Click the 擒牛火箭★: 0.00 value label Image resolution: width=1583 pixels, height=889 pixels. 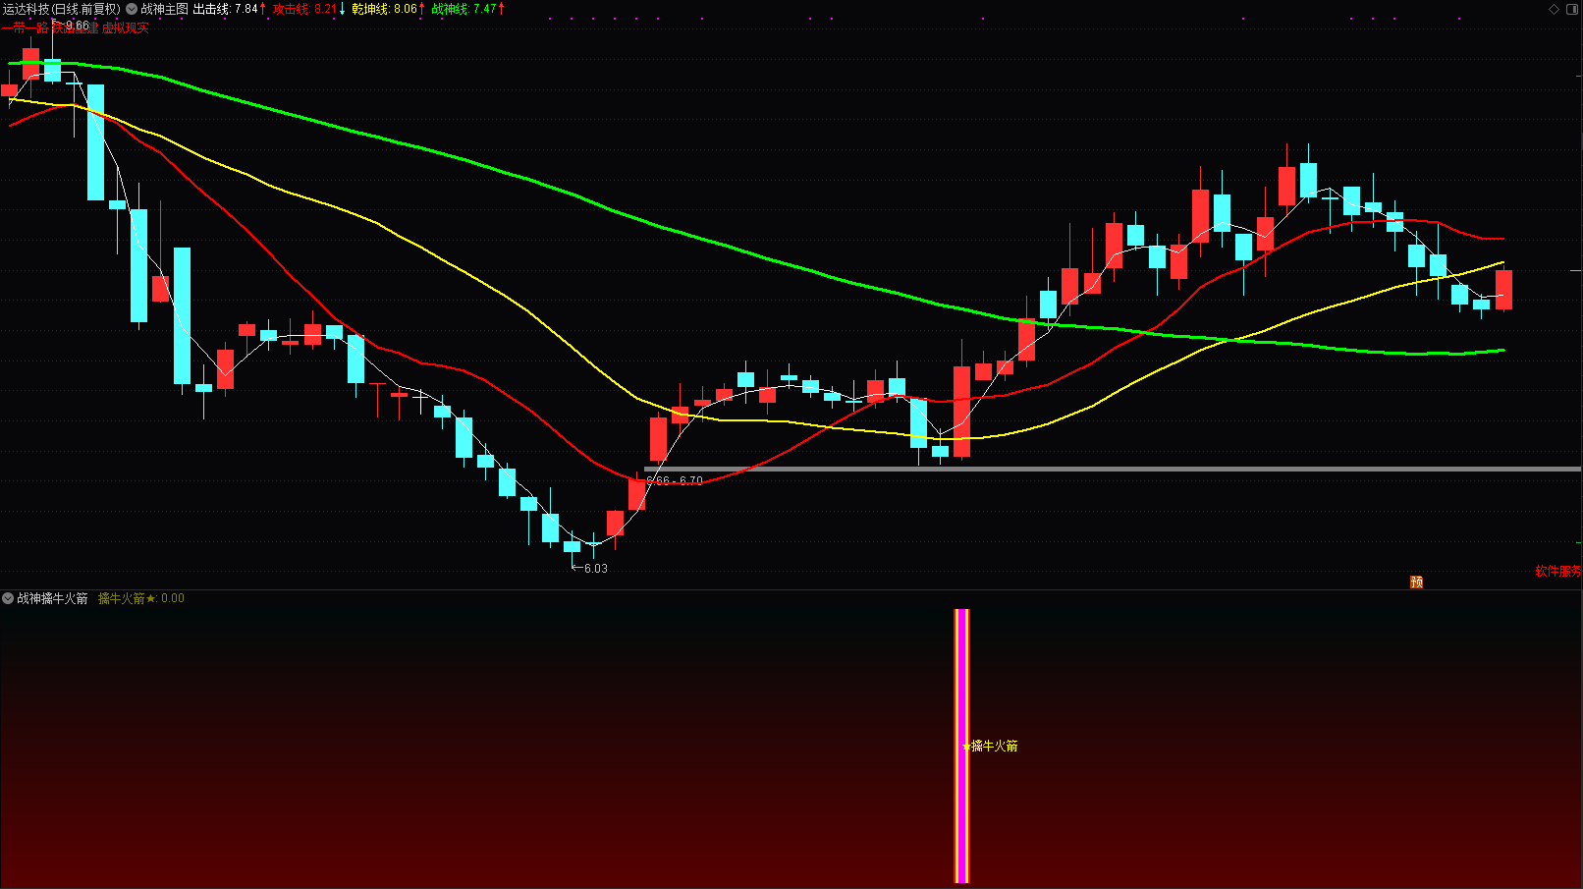[141, 598]
